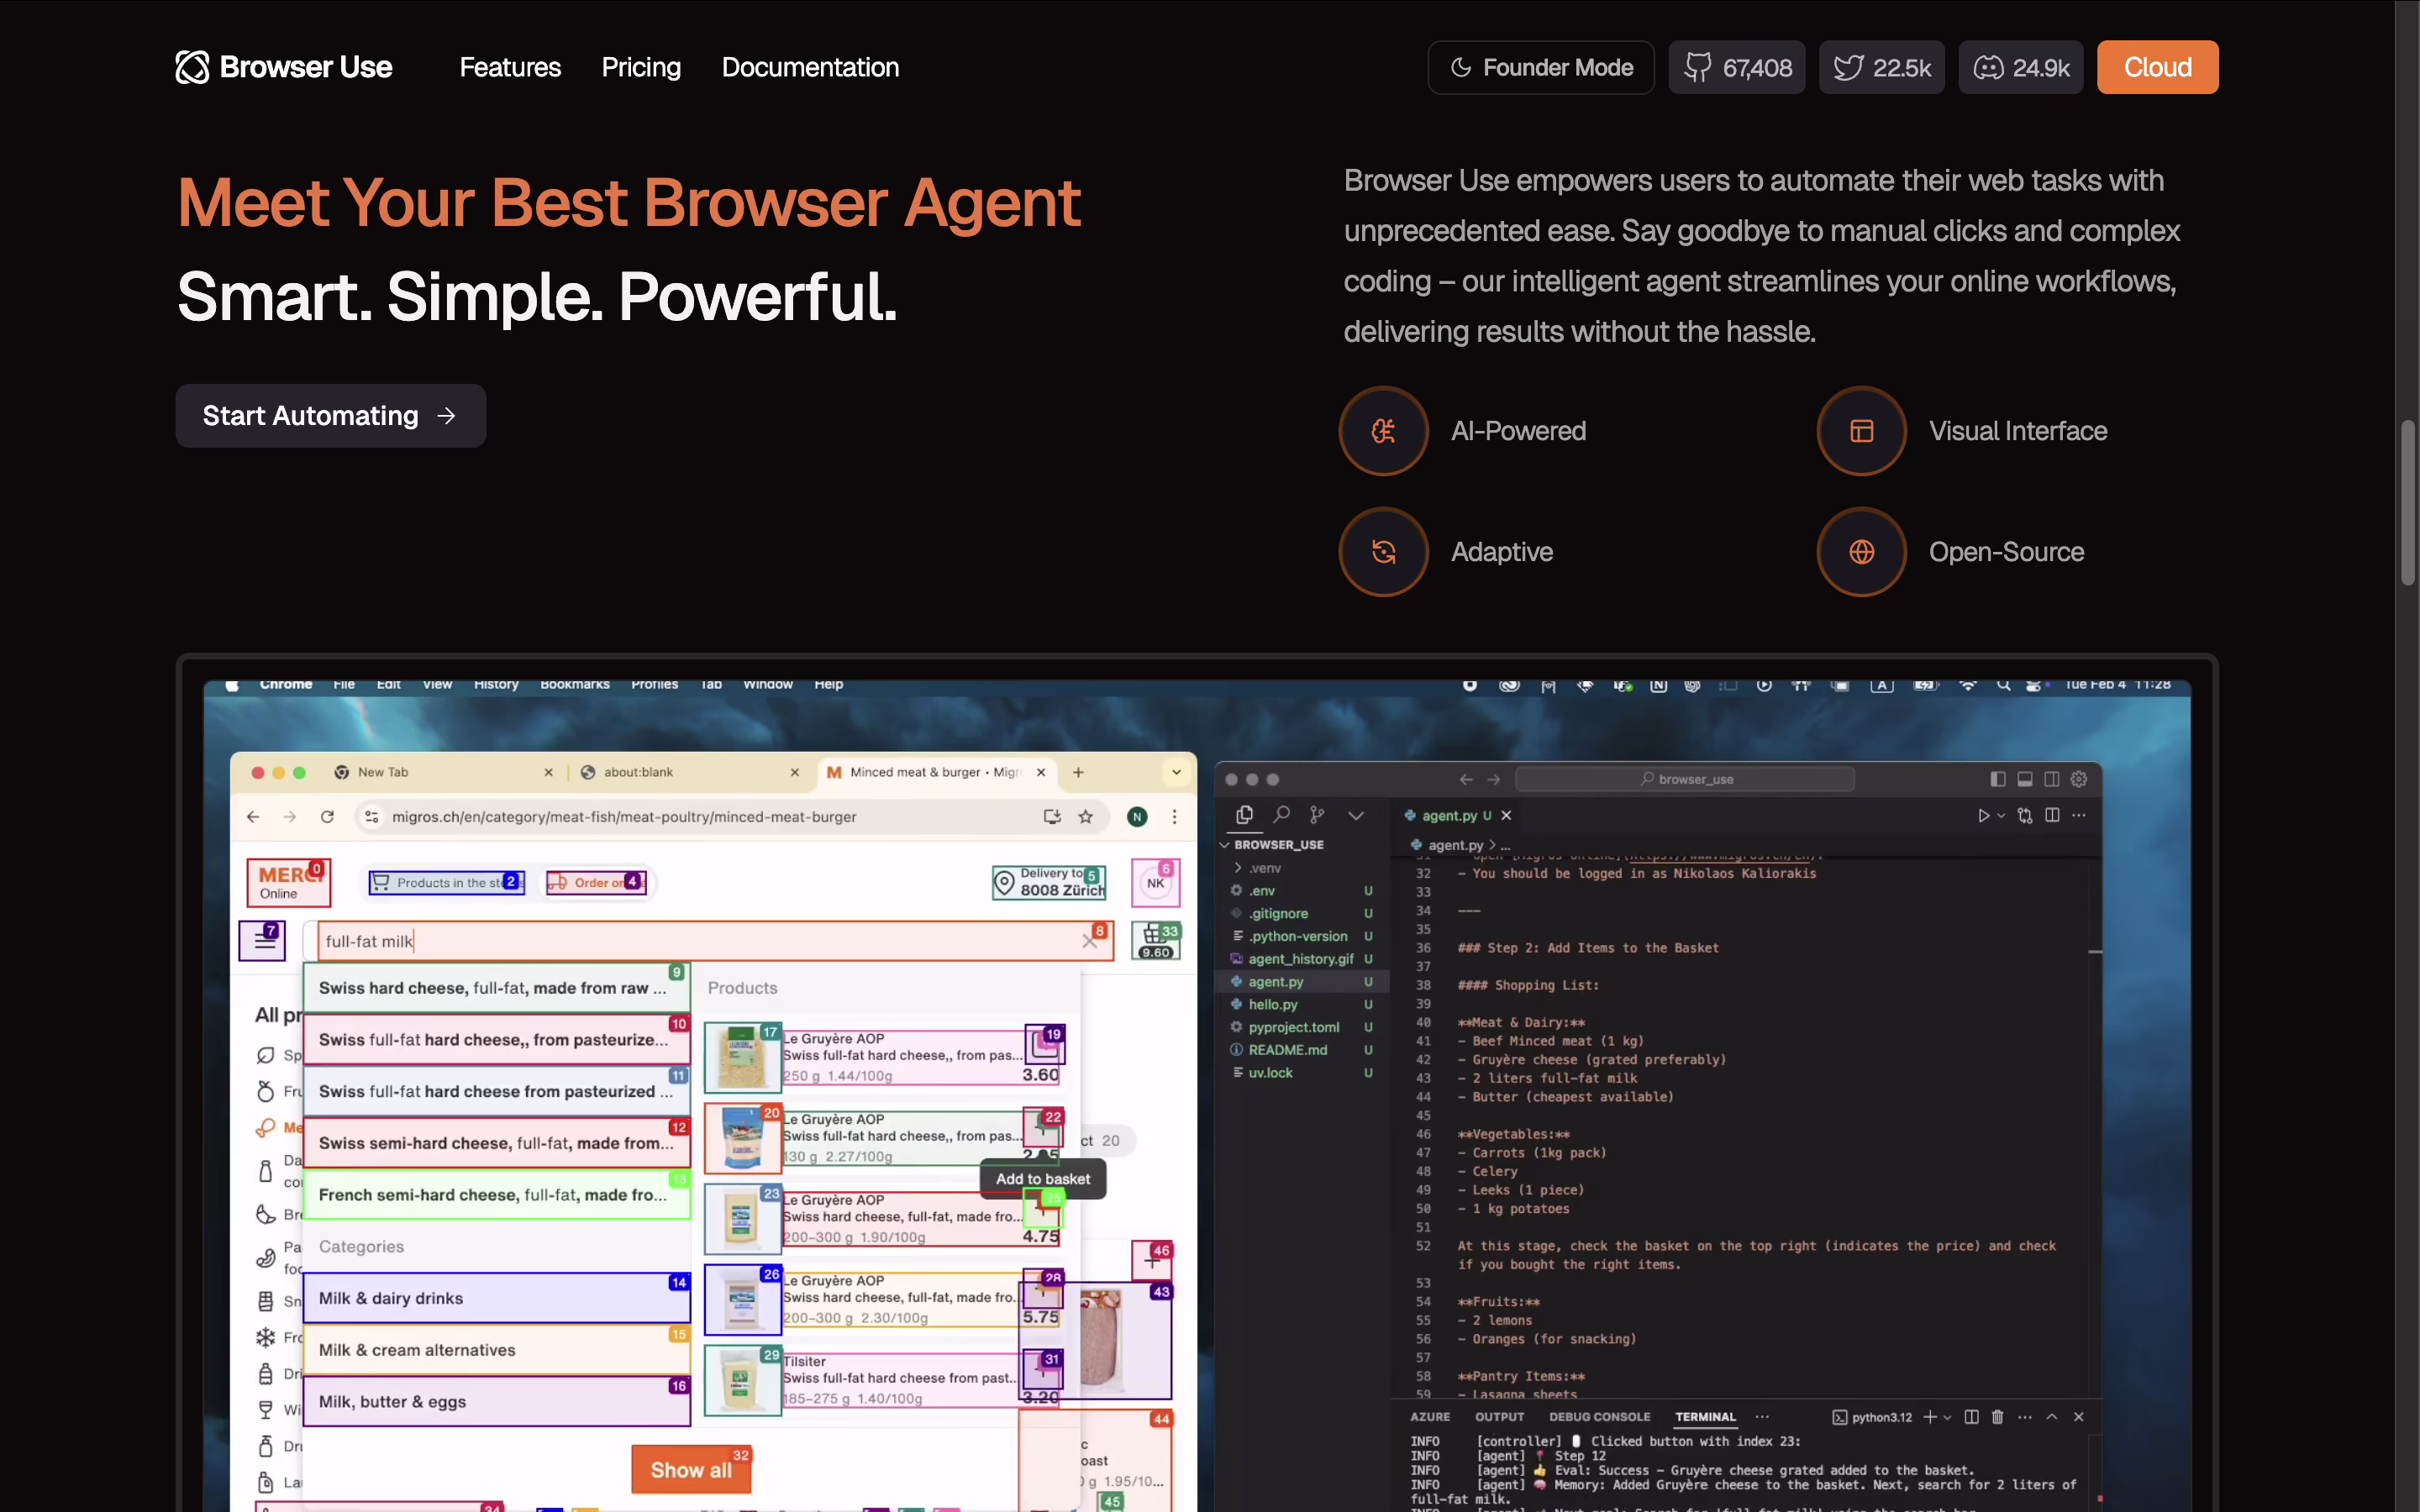Open the VS Code Explorer icon
2420x1512 pixels.
pyautogui.click(x=1244, y=815)
